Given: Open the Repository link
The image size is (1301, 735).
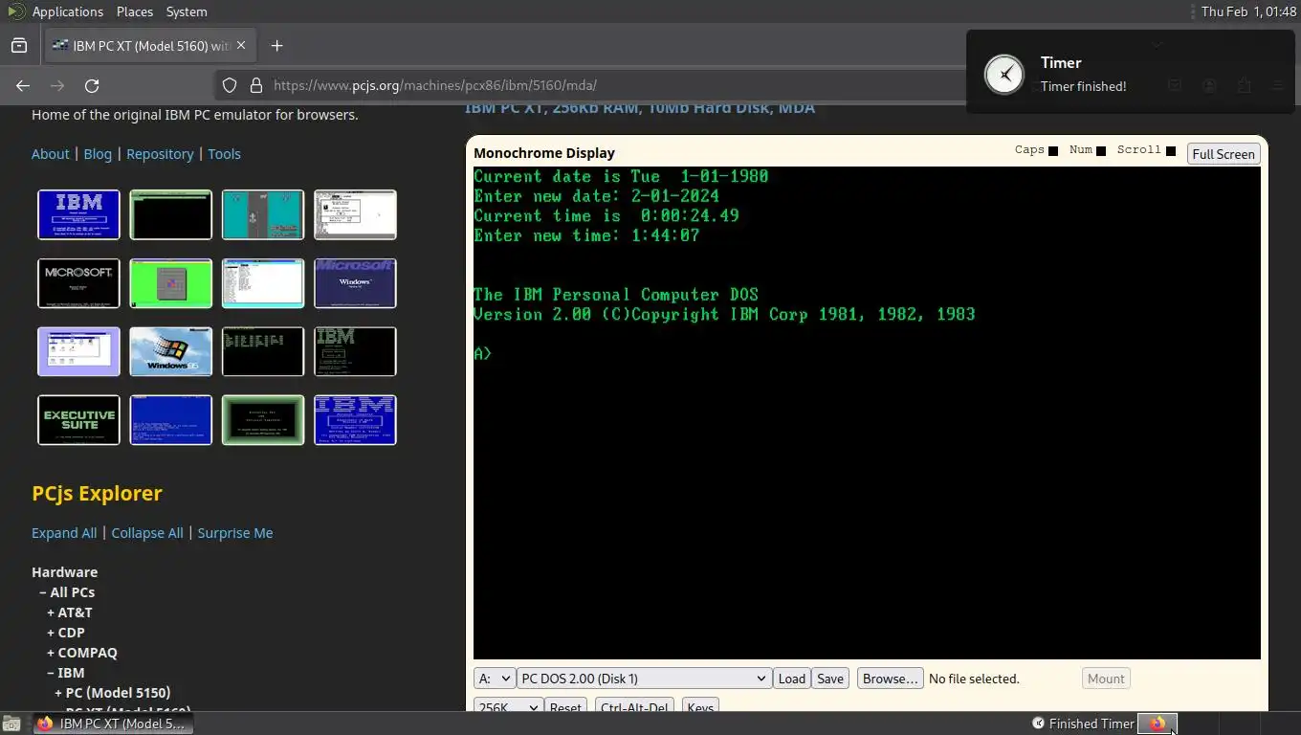Looking at the screenshot, I should click(160, 154).
